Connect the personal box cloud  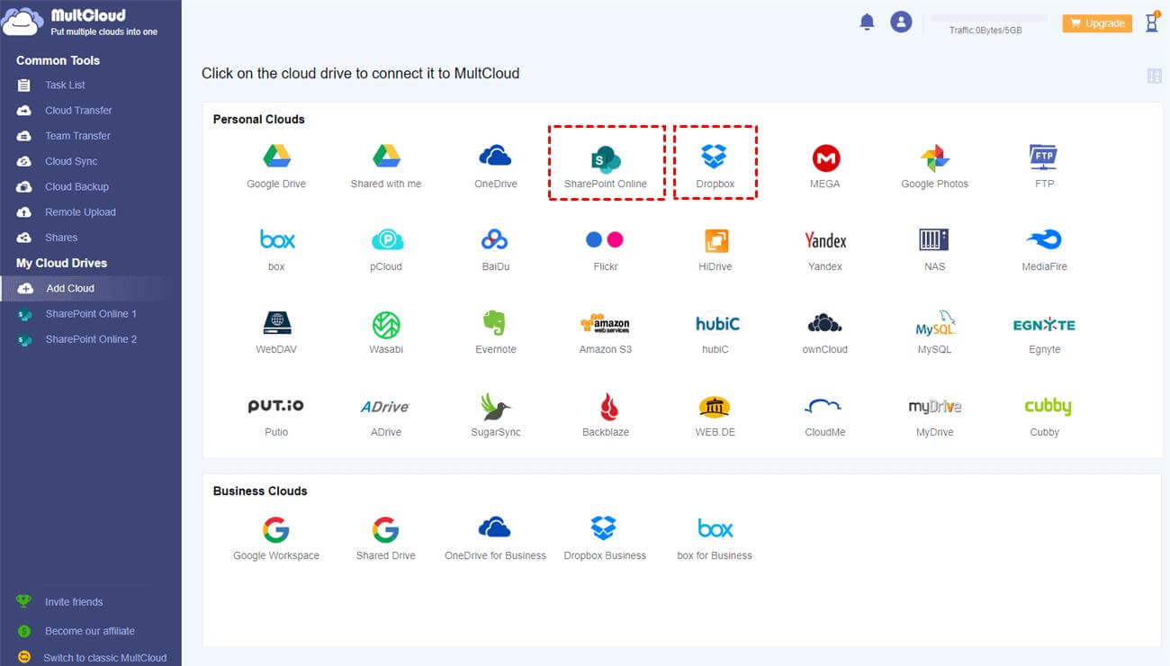click(x=276, y=248)
